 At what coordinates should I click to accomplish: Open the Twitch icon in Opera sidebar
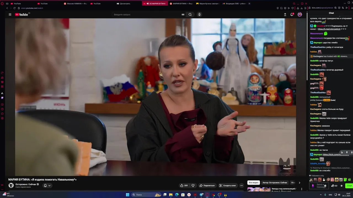tap(2, 98)
